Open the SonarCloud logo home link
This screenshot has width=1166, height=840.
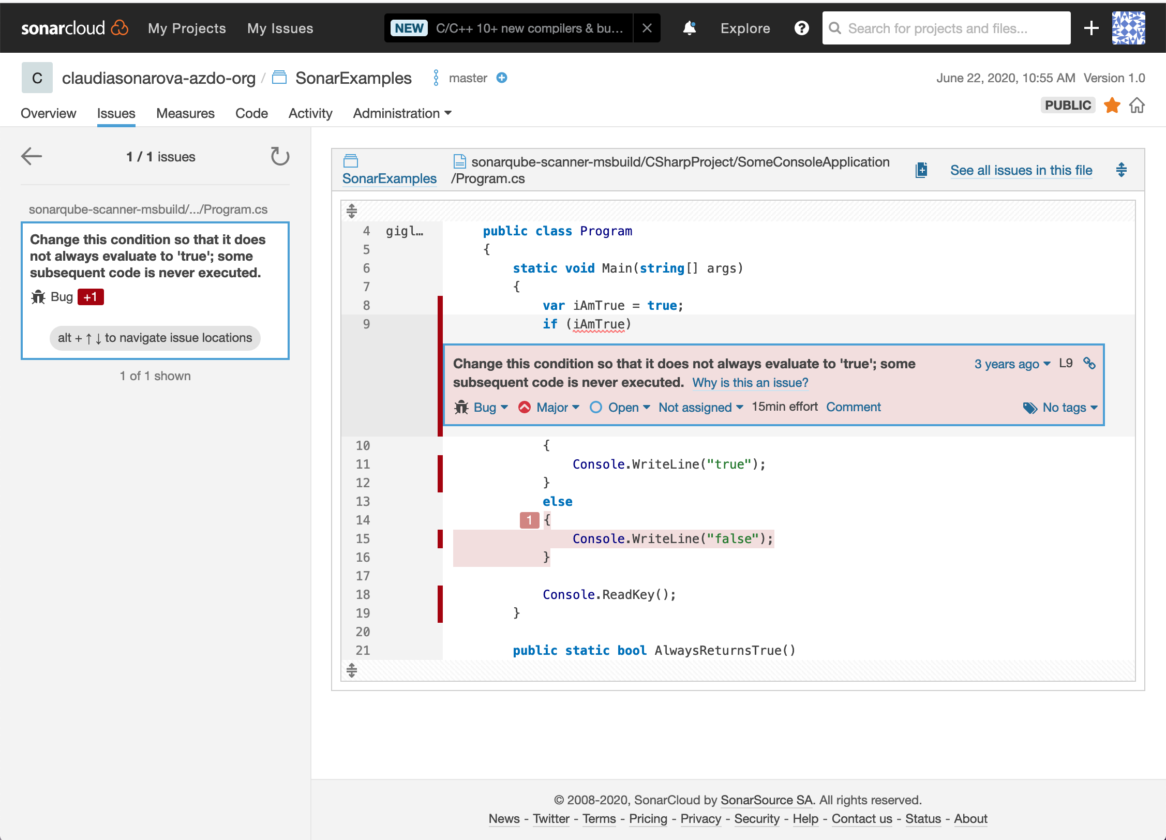pos(74,28)
